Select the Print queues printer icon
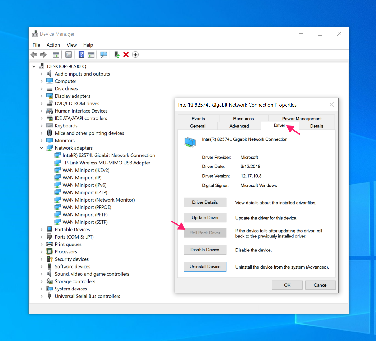Image resolution: width=376 pixels, height=341 pixels. 49,244
